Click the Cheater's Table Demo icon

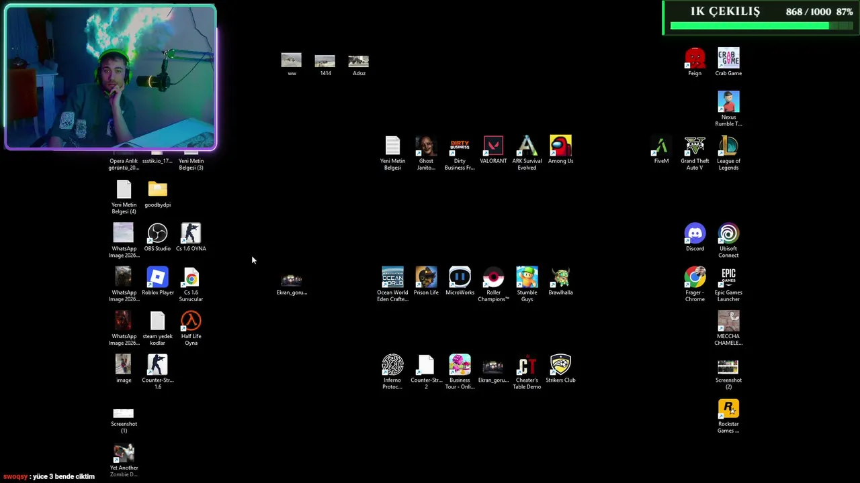point(527,366)
